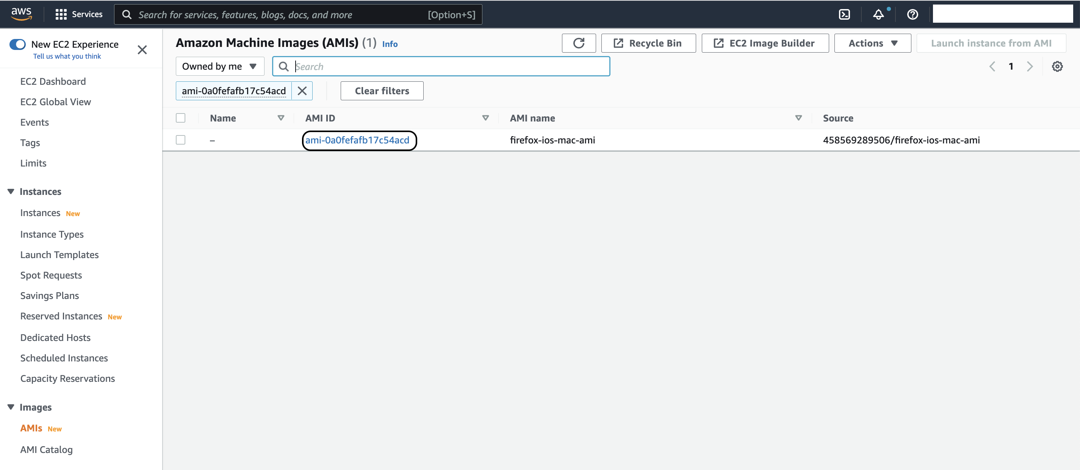This screenshot has height=470, width=1080.
Task: Go to Events page
Action: point(34,122)
